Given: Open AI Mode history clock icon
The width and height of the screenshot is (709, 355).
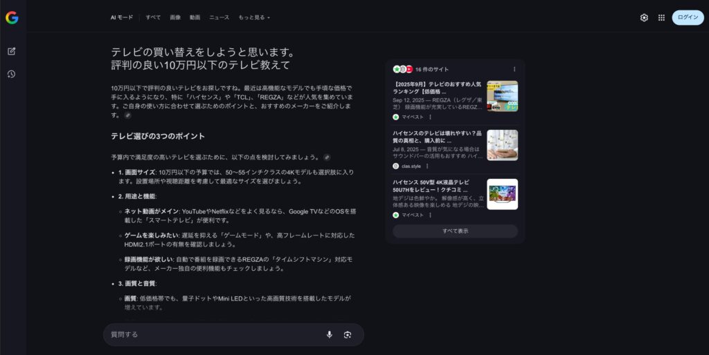Looking at the screenshot, I should [12, 74].
